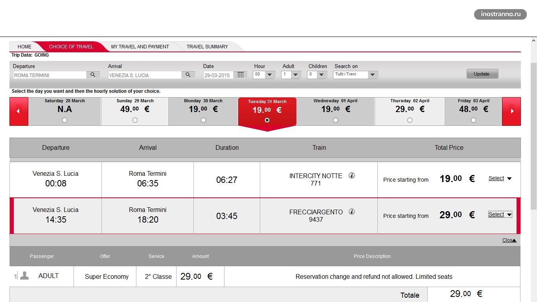Click the Arrival station search magnifier icon

pyautogui.click(x=188, y=75)
